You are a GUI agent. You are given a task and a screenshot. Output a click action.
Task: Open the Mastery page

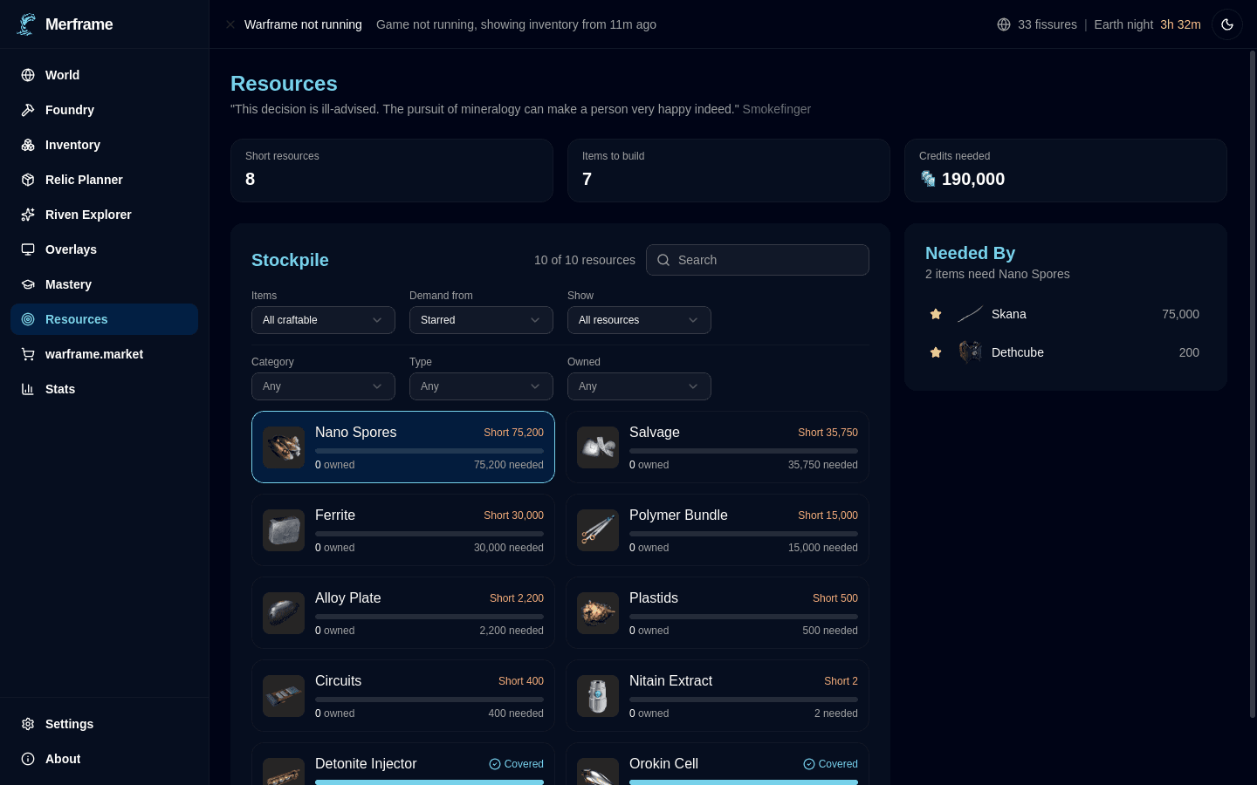pyautogui.click(x=104, y=284)
